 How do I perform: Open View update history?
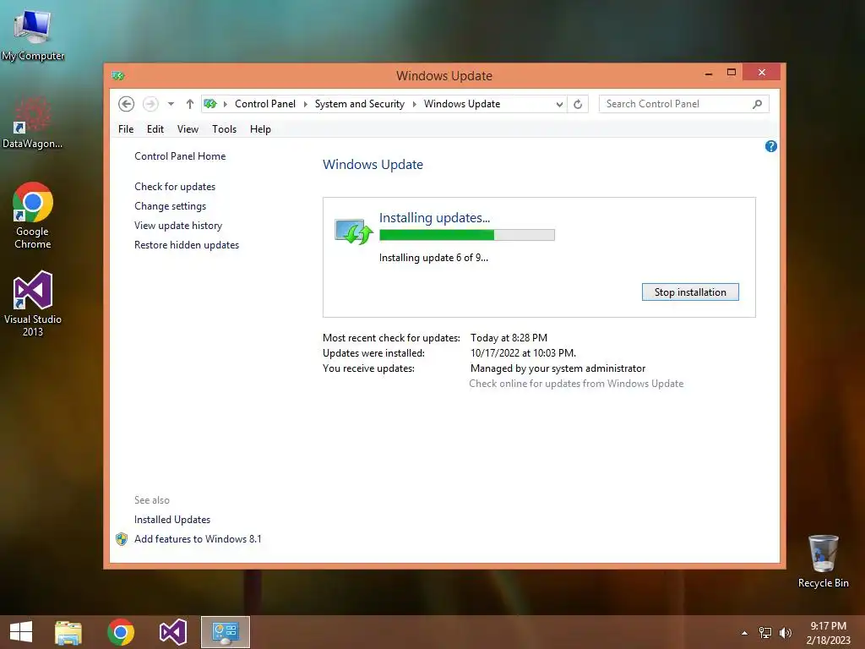178,225
